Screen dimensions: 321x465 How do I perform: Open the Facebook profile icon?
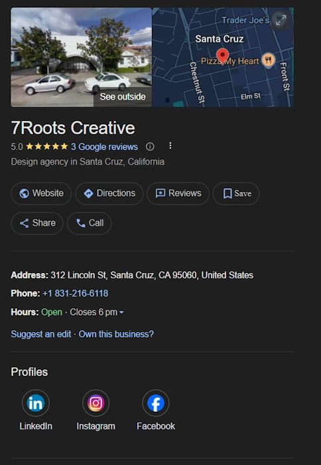click(156, 403)
